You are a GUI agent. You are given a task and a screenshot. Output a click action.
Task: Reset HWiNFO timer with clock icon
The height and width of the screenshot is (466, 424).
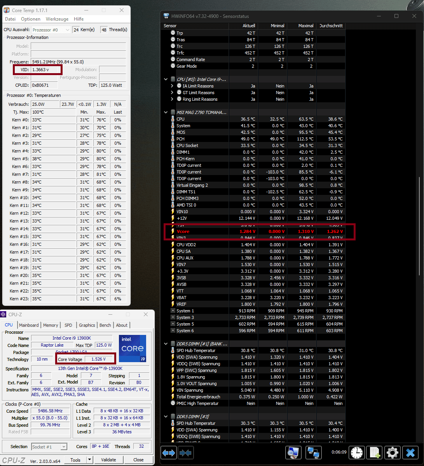tap(357, 453)
